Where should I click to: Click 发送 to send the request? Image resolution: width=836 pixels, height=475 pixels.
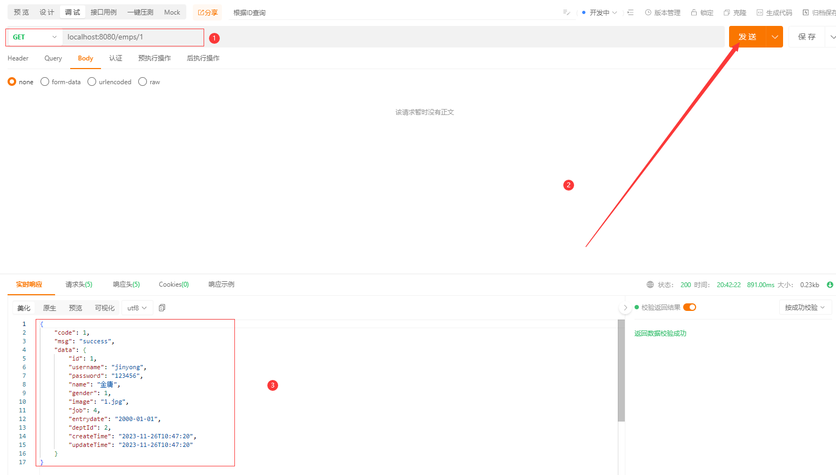747,37
